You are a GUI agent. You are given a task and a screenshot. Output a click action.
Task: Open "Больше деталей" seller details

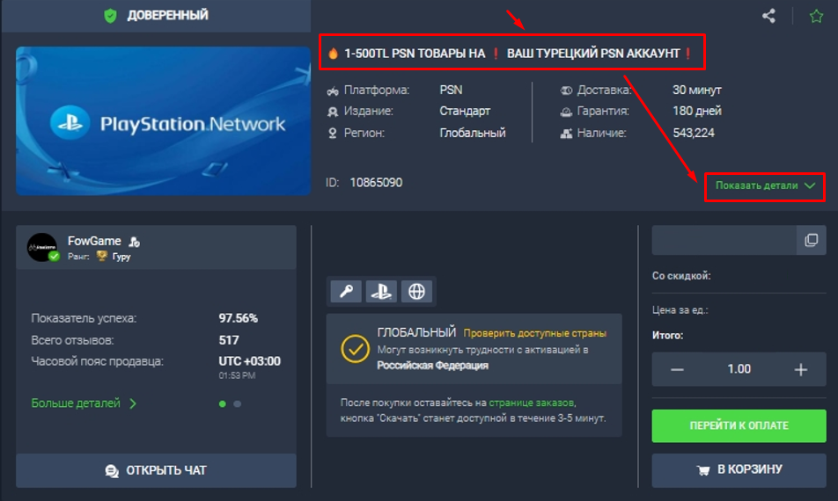(x=84, y=403)
